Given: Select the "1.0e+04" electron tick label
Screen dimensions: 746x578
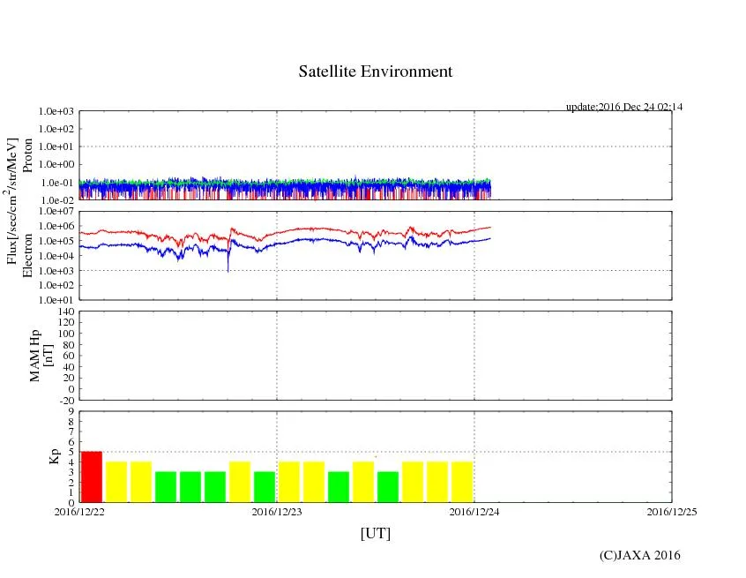Looking at the screenshot, I should tap(56, 256).
